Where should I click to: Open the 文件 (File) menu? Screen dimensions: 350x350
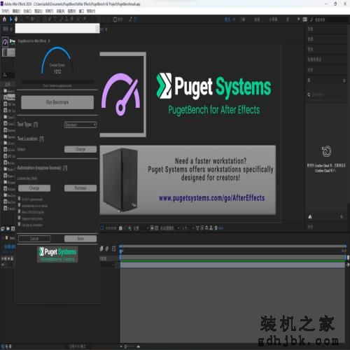click(x=5, y=11)
